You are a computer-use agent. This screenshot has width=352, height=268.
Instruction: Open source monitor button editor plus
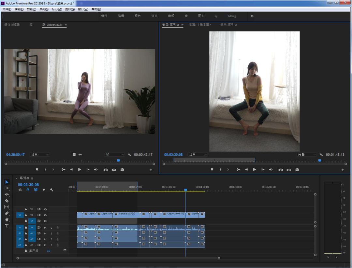pyautogui.click(x=151, y=170)
